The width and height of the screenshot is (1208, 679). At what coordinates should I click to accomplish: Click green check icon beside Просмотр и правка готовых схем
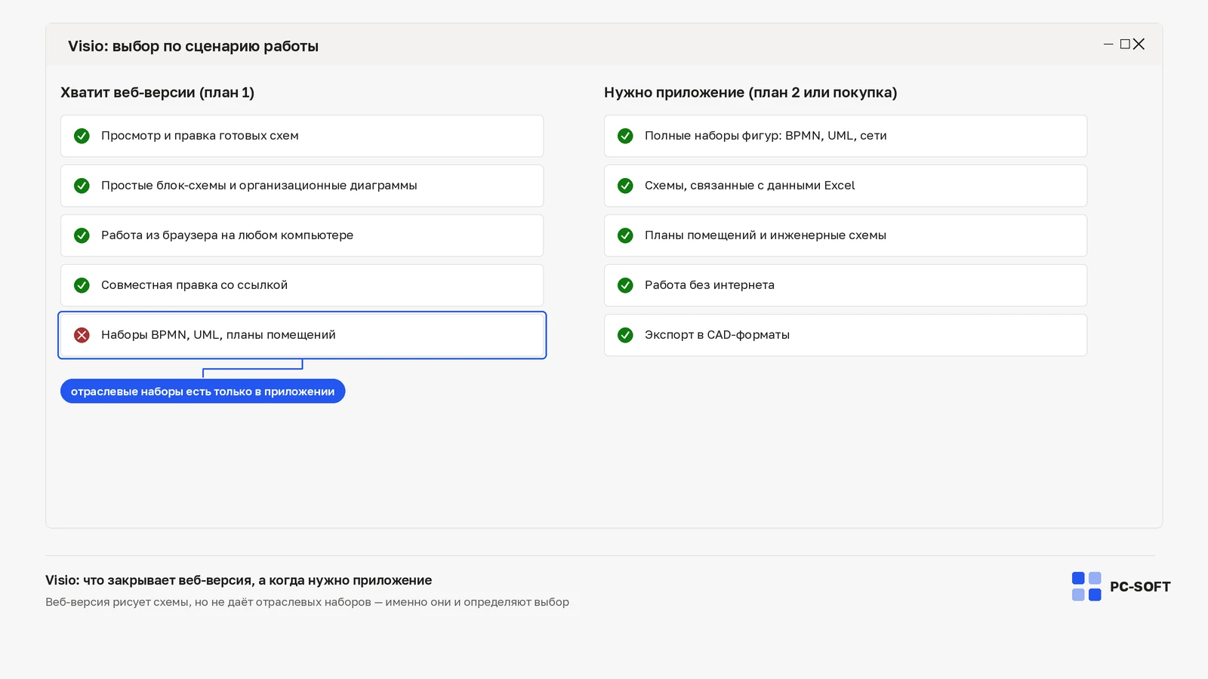pos(82,136)
